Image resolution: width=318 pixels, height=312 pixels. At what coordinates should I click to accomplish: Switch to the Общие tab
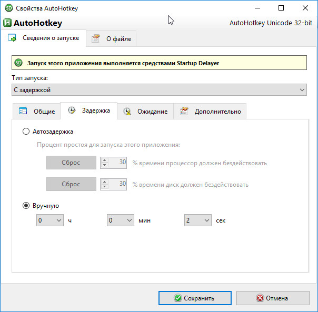pyautogui.click(x=36, y=112)
